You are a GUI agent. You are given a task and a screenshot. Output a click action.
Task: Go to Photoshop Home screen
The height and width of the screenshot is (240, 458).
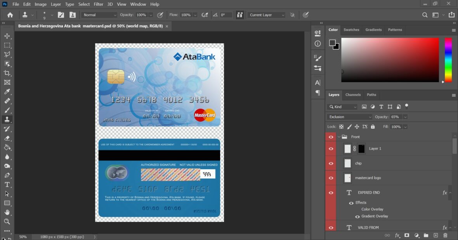[x=10, y=15]
